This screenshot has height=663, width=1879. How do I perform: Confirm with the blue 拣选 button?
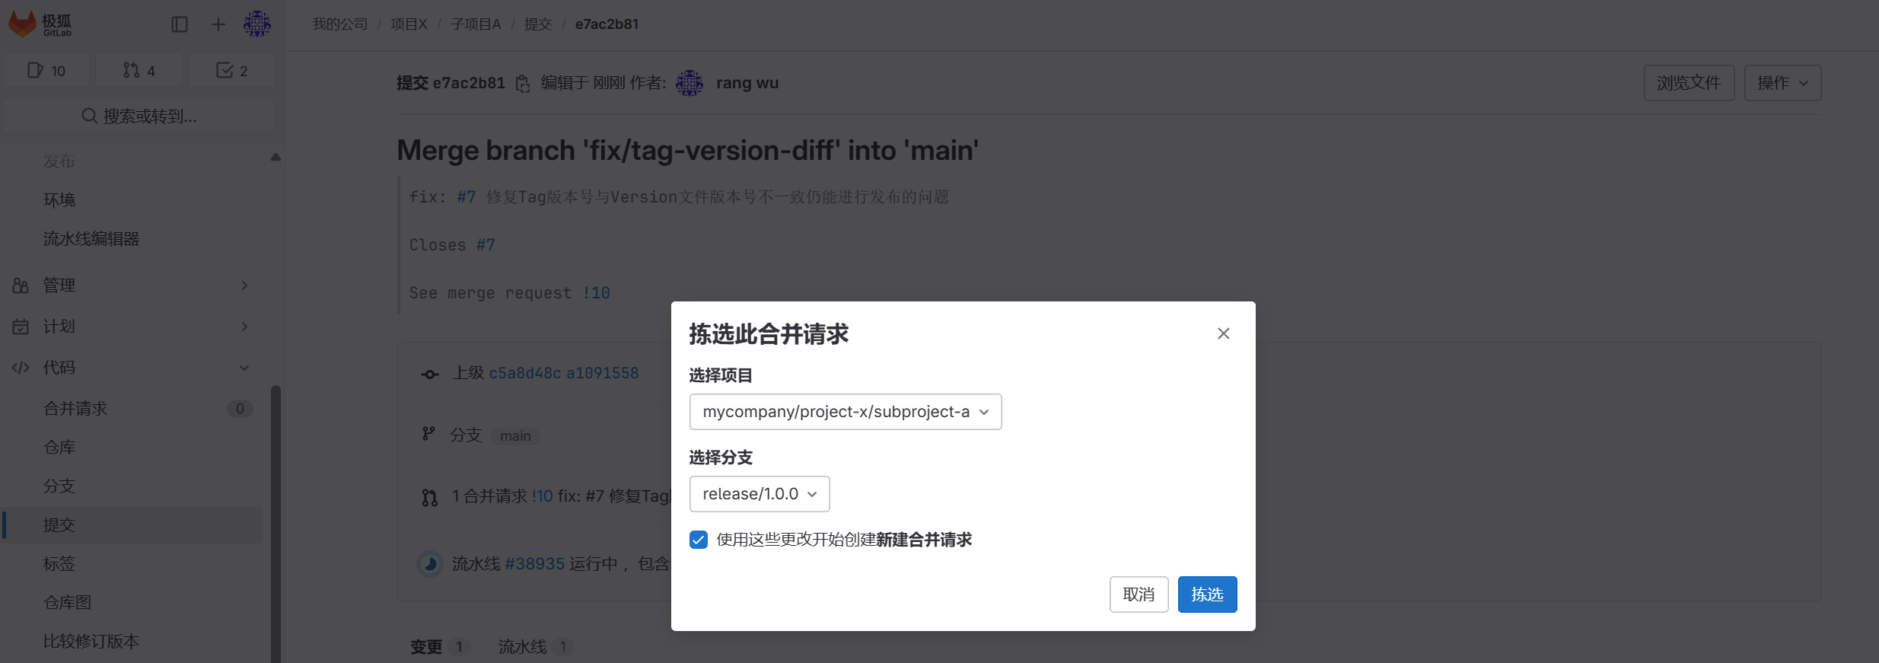point(1207,594)
